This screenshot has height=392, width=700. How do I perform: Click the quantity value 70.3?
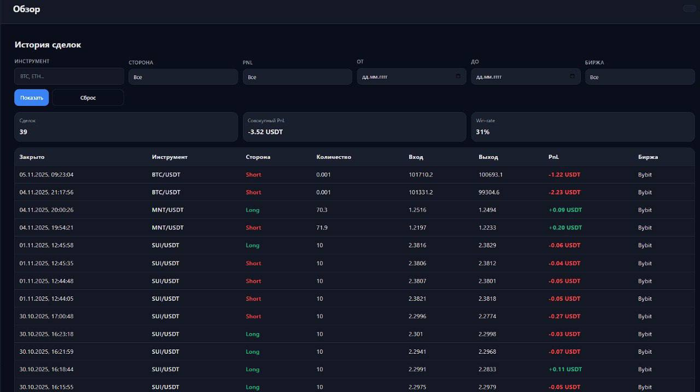click(322, 210)
